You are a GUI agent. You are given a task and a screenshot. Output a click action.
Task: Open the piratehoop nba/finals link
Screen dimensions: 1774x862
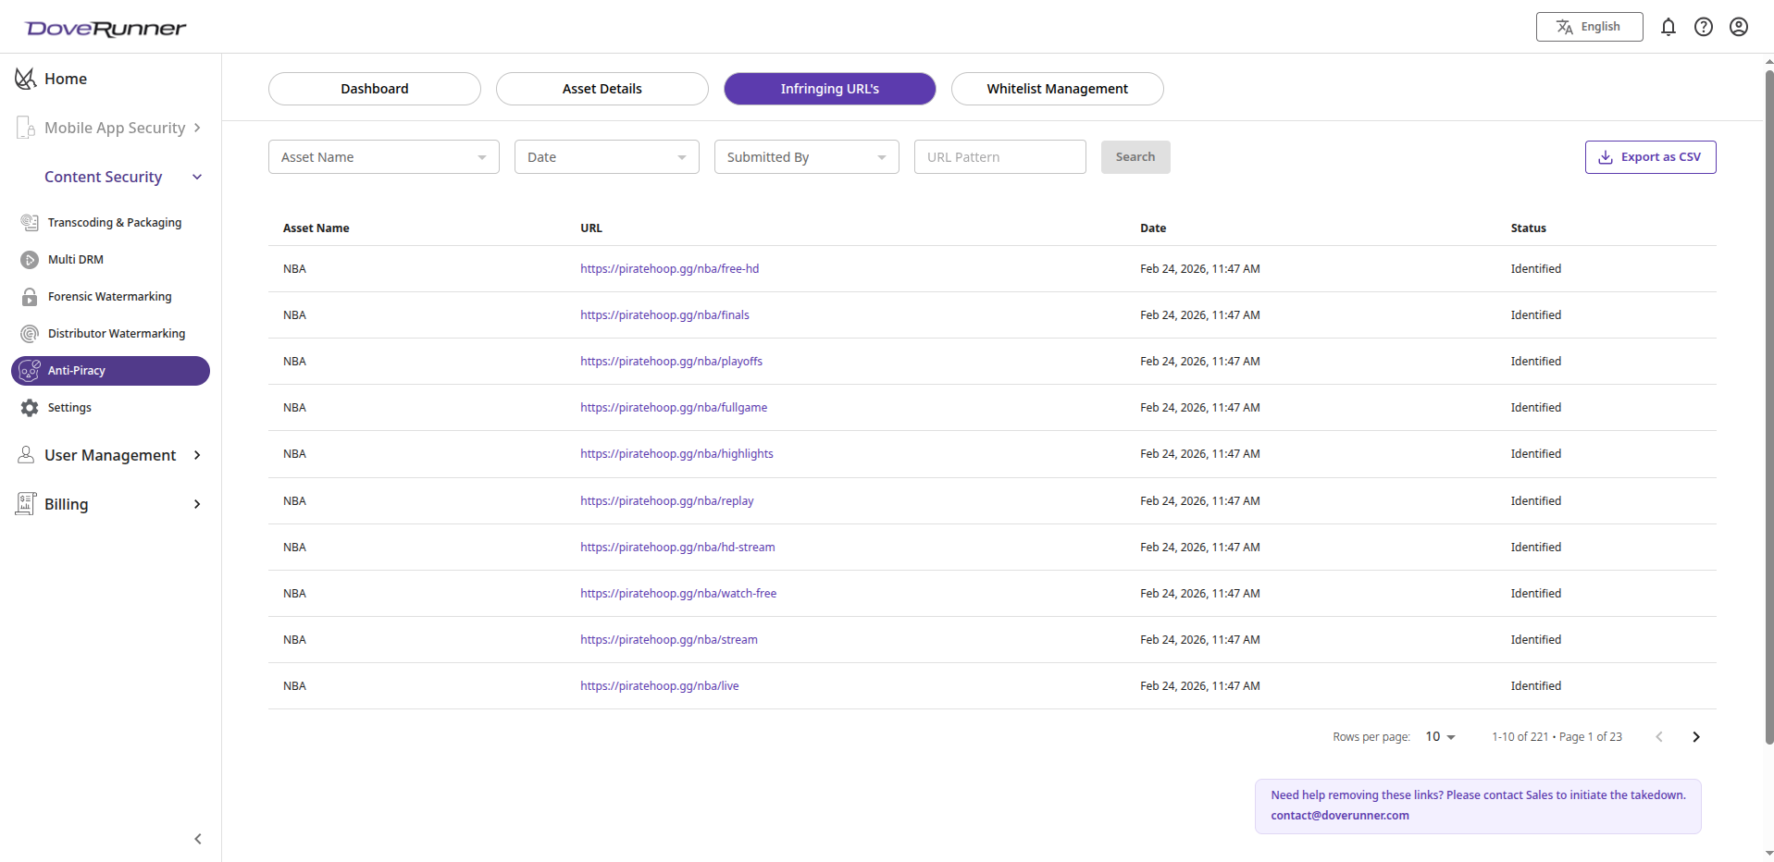click(x=665, y=315)
